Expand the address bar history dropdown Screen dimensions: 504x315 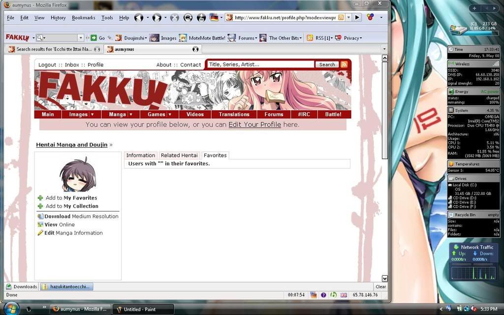pos(348,17)
